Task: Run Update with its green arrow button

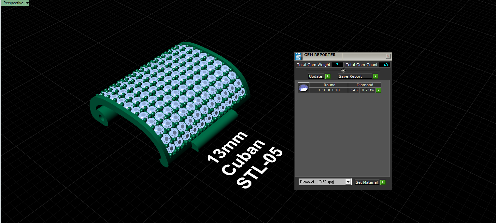Action: [x=328, y=76]
